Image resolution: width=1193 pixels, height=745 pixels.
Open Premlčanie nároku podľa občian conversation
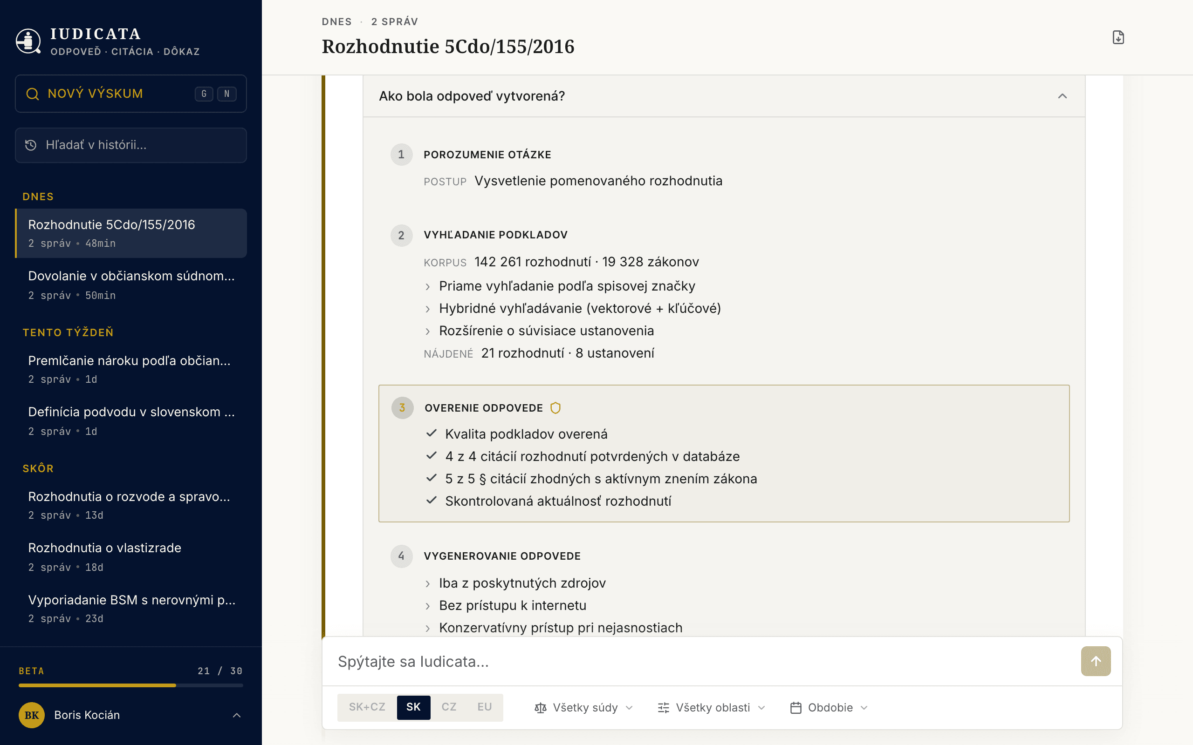click(131, 369)
